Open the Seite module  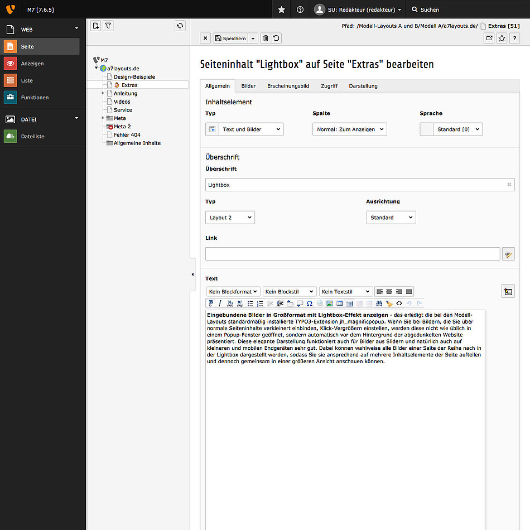[40, 46]
